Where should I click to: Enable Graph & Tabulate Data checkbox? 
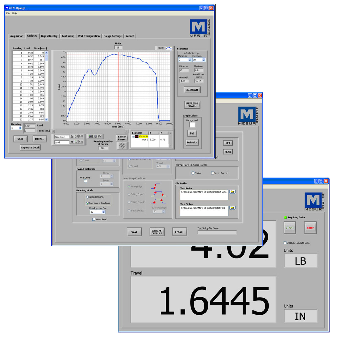click(x=285, y=243)
